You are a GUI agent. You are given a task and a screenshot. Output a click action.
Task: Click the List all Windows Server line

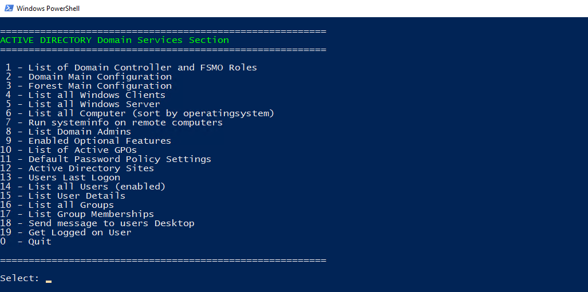[94, 104]
